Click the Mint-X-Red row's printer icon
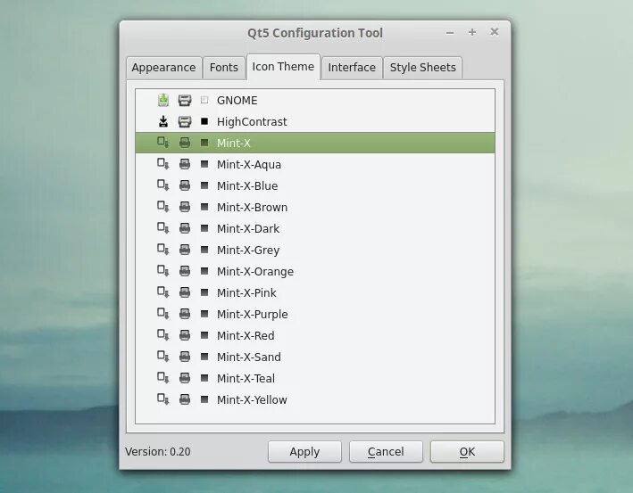633x493 pixels. pyautogui.click(x=185, y=334)
